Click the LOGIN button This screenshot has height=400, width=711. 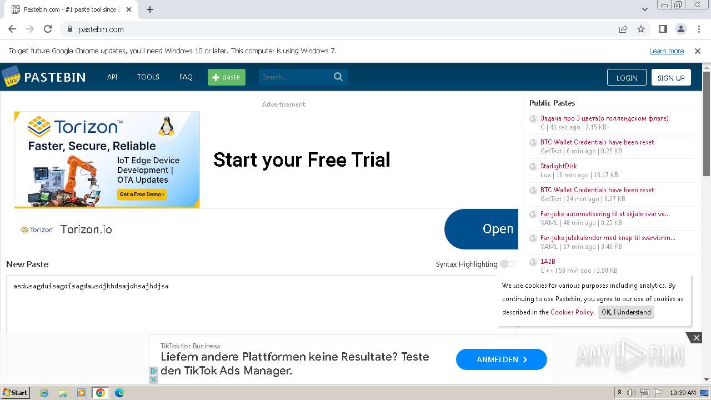627,77
